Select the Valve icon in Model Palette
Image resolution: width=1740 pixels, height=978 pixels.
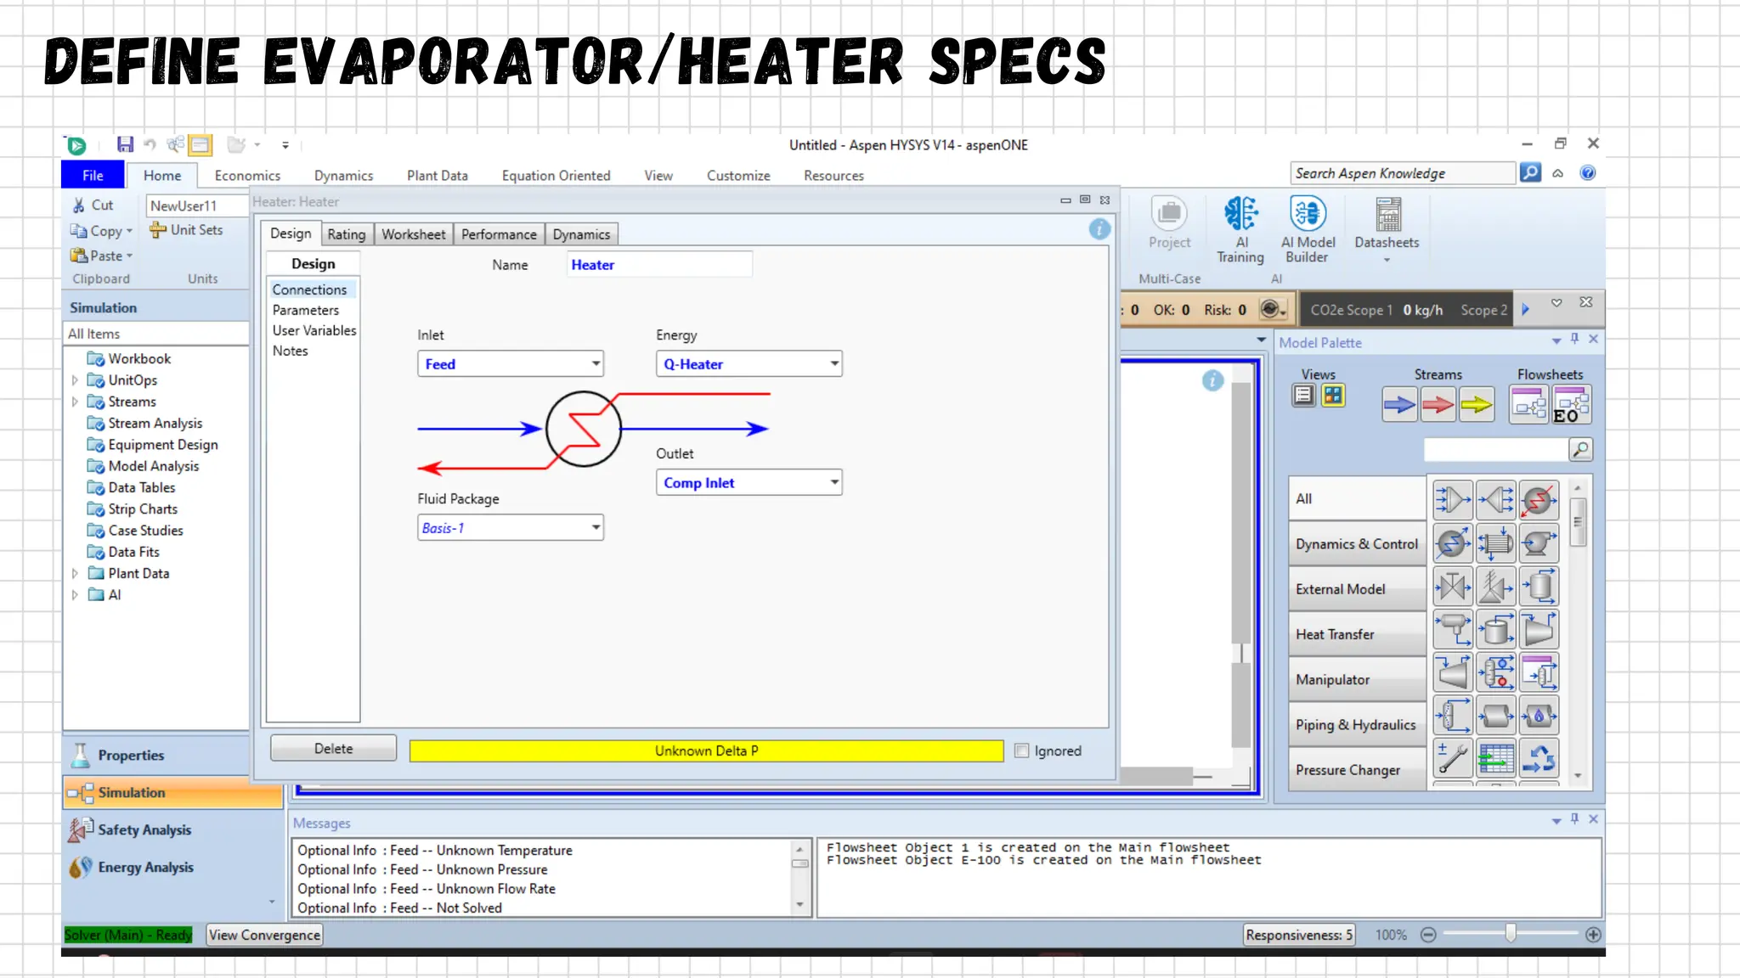point(1452,587)
